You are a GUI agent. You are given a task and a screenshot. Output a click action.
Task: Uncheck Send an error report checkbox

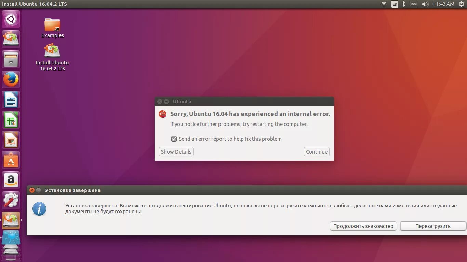[174, 139]
